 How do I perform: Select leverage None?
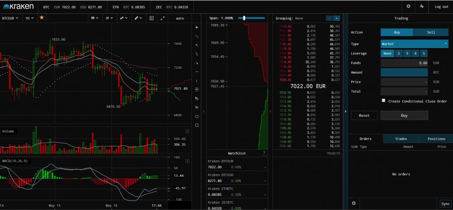pos(388,54)
